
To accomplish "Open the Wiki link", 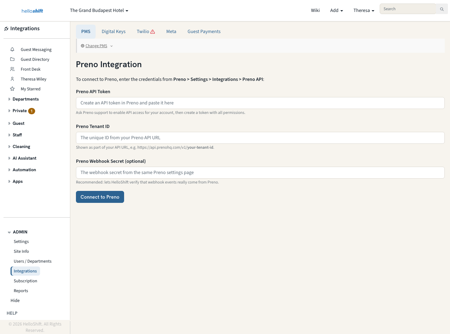I will (x=315, y=11).
